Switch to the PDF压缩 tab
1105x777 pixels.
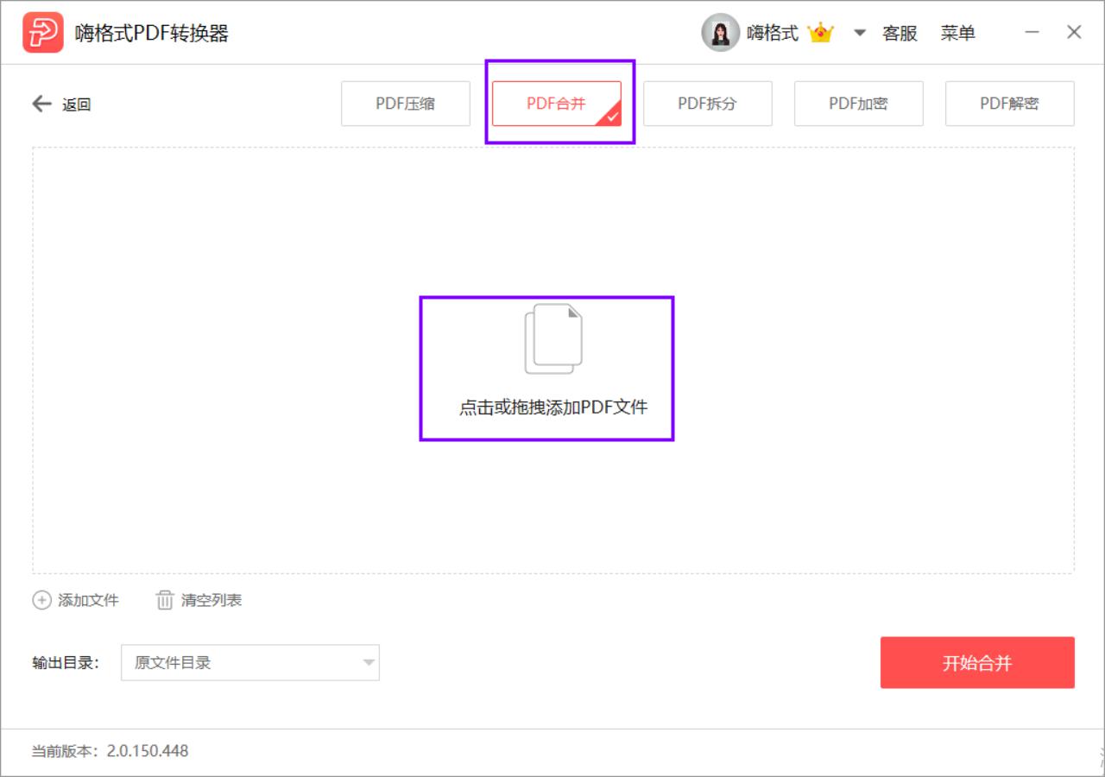pos(406,104)
